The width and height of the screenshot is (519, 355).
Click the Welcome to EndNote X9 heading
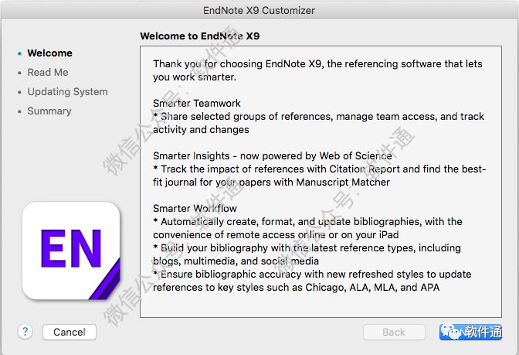199,36
